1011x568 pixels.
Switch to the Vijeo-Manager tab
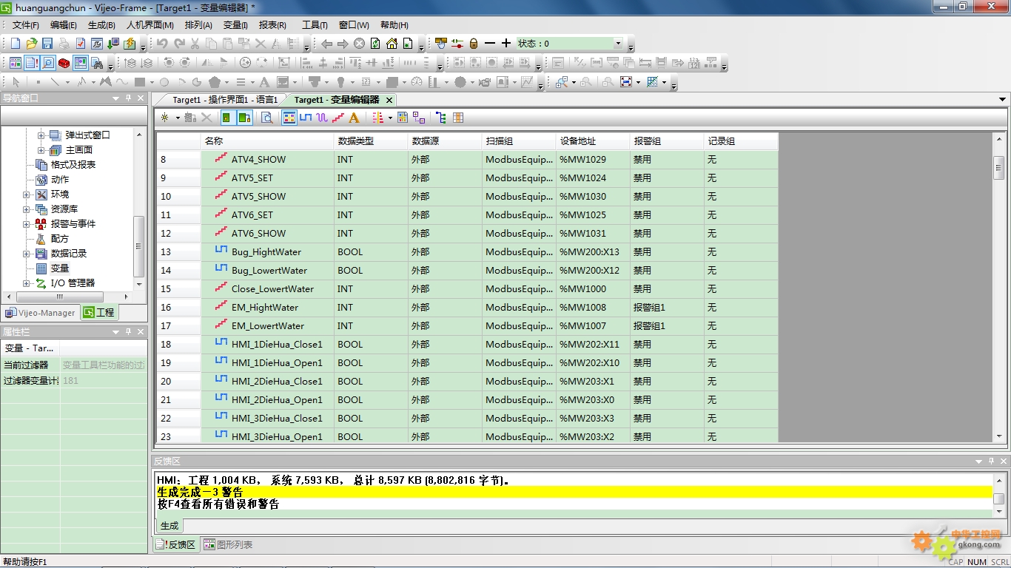[x=40, y=313]
